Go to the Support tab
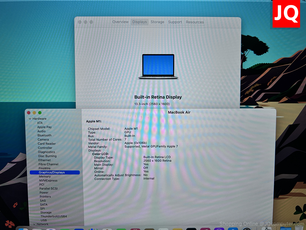This screenshot has height=230, width=306. click(x=175, y=22)
